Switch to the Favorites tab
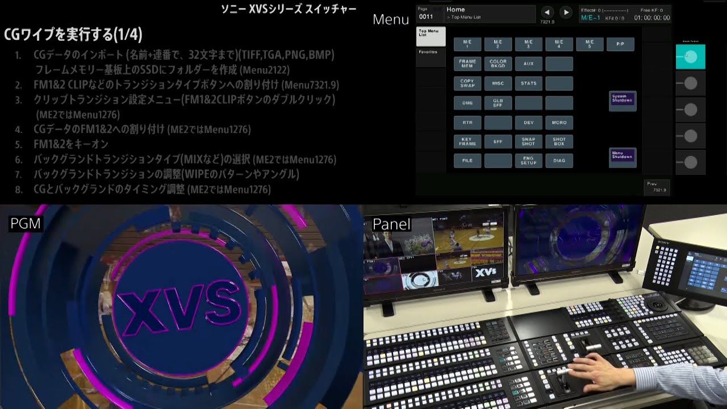This screenshot has width=727, height=409. (430, 52)
